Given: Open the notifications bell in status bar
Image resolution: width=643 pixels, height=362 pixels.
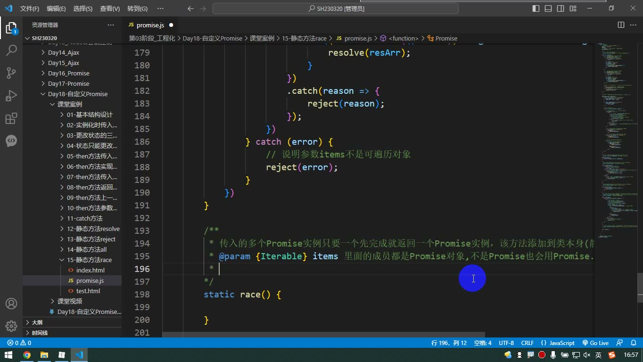Looking at the screenshot, I should [x=633, y=343].
